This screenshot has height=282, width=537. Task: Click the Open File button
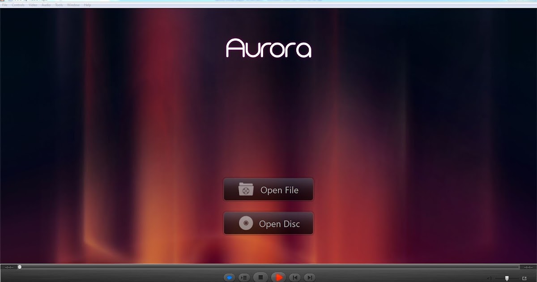(x=268, y=190)
